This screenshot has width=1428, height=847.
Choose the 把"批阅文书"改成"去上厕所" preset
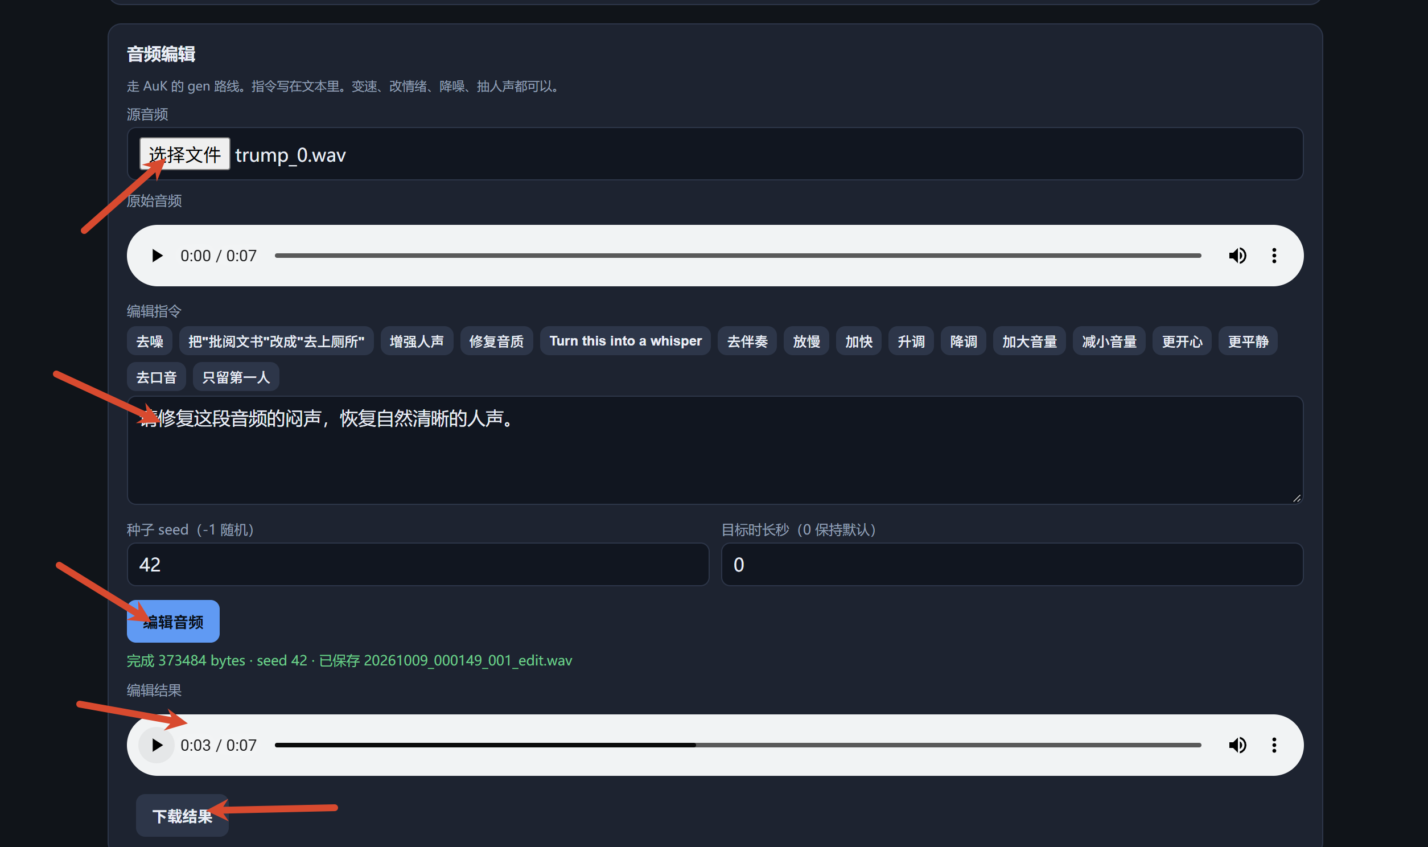(276, 342)
